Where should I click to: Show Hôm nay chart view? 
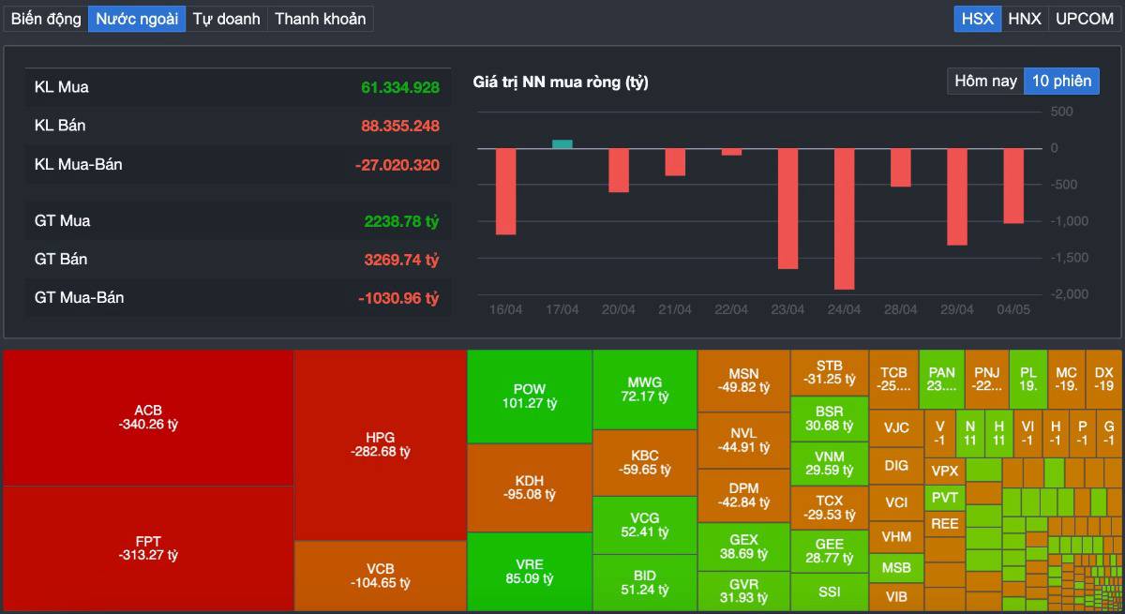985,81
